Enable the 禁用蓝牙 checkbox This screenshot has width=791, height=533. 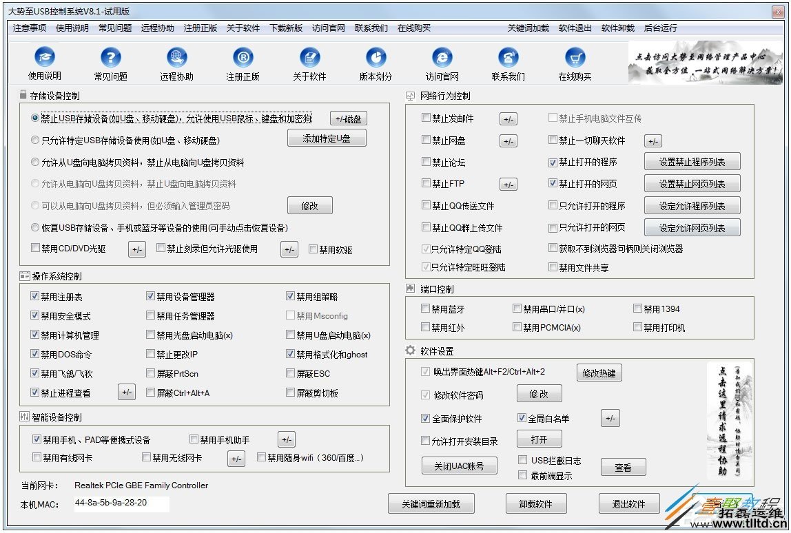[x=425, y=309]
